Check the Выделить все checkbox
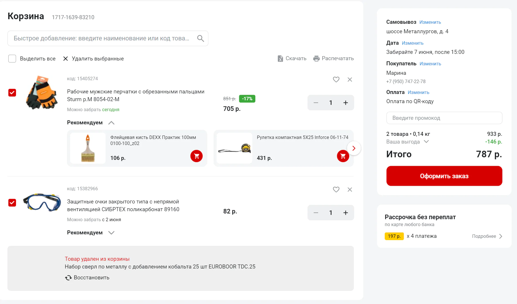 [12, 59]
